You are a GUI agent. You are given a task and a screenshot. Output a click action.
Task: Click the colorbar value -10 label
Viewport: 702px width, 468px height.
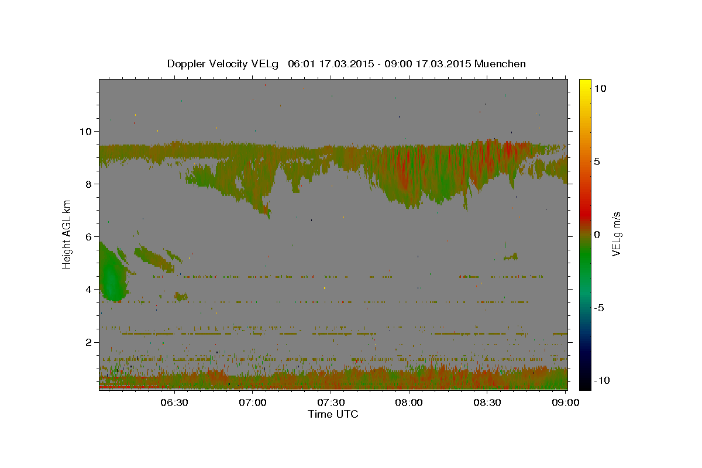coord(603,380)
